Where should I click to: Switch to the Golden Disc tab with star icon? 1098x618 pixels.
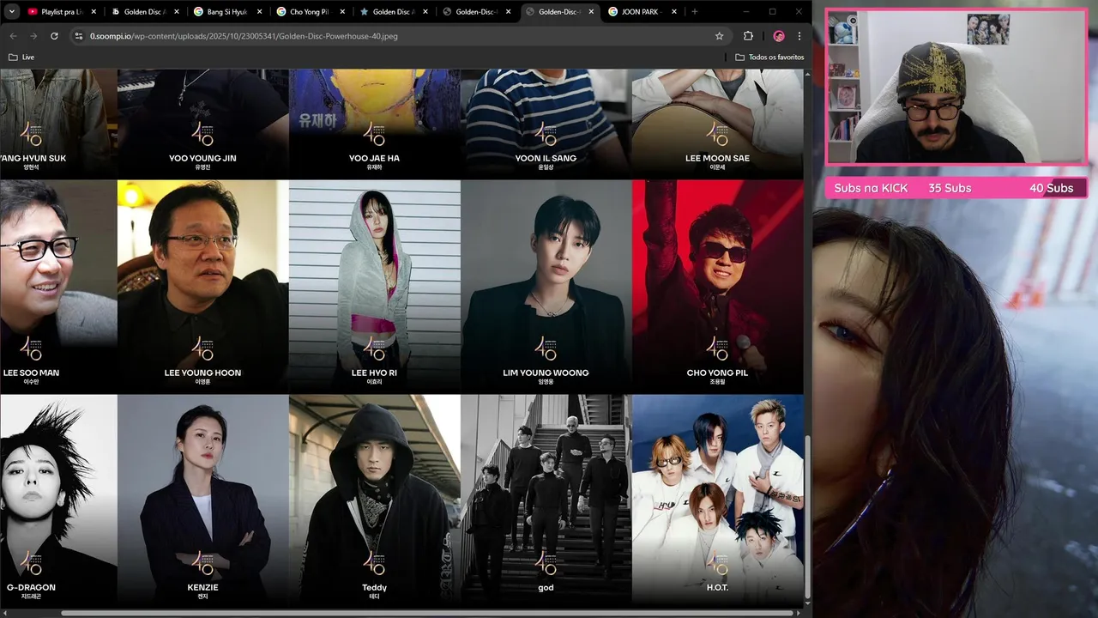point(394,12)
